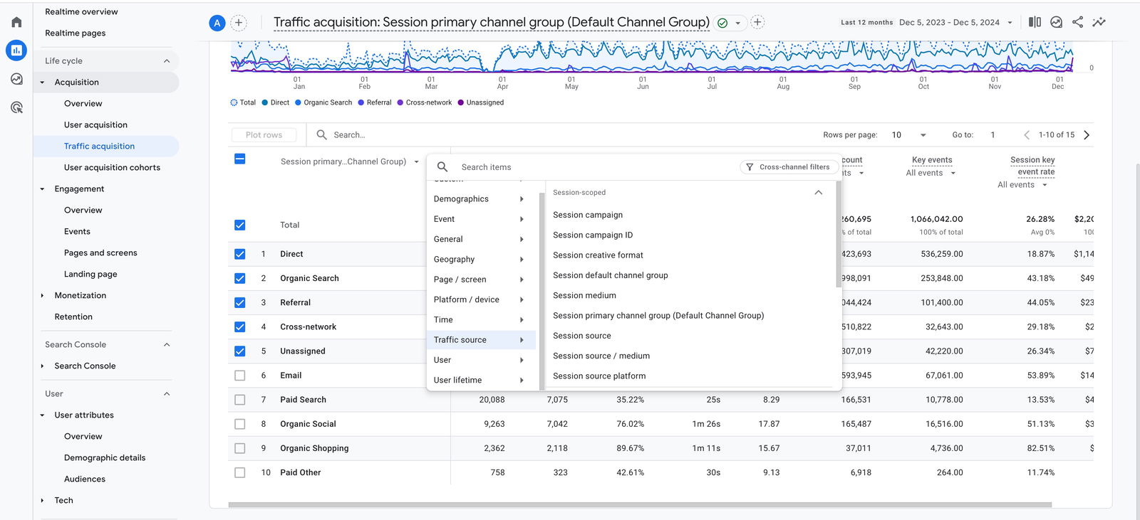Viewport: 1140px width, 520px height.
Task: Click the Share this report icon
Action: [x=1077, y=22]
